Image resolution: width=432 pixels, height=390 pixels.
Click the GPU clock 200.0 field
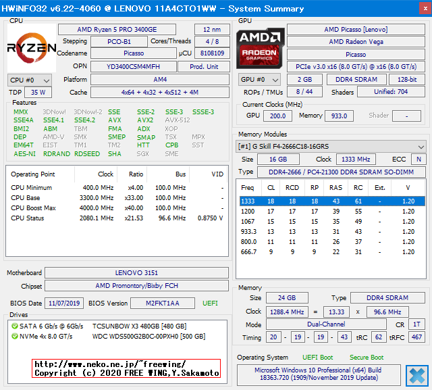pyautogui.click(x=277, y=116)
